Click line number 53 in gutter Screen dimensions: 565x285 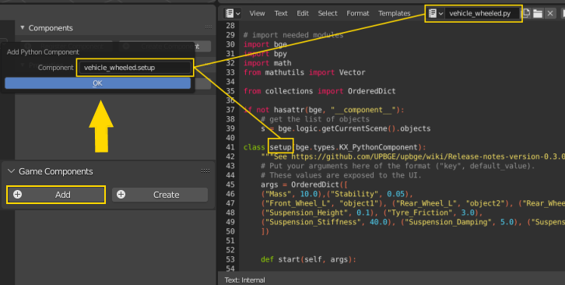(230, 260)
